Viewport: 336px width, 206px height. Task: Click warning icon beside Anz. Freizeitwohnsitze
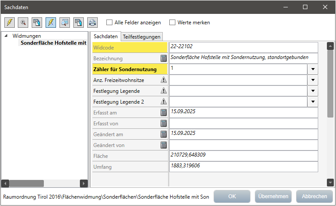tap(164, 80)
